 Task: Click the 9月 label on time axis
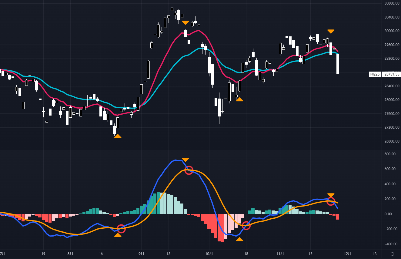coord(141,254)
